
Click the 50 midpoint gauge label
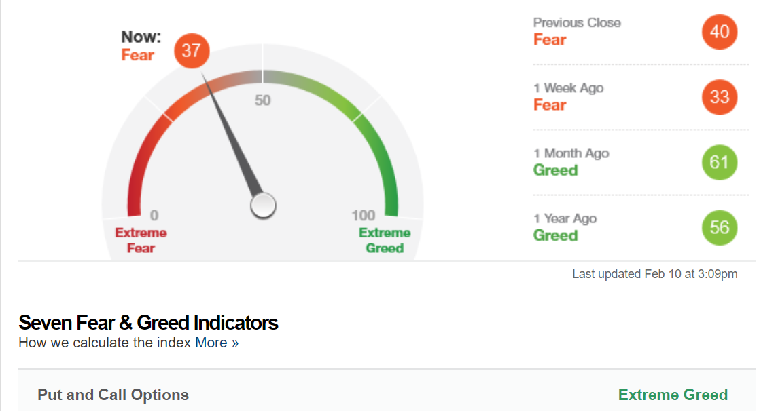coord(262,100)
